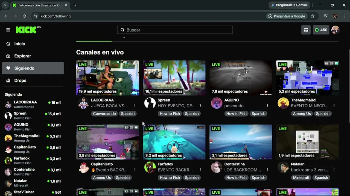Open options menu for CapitanGato card

(134, 170)
